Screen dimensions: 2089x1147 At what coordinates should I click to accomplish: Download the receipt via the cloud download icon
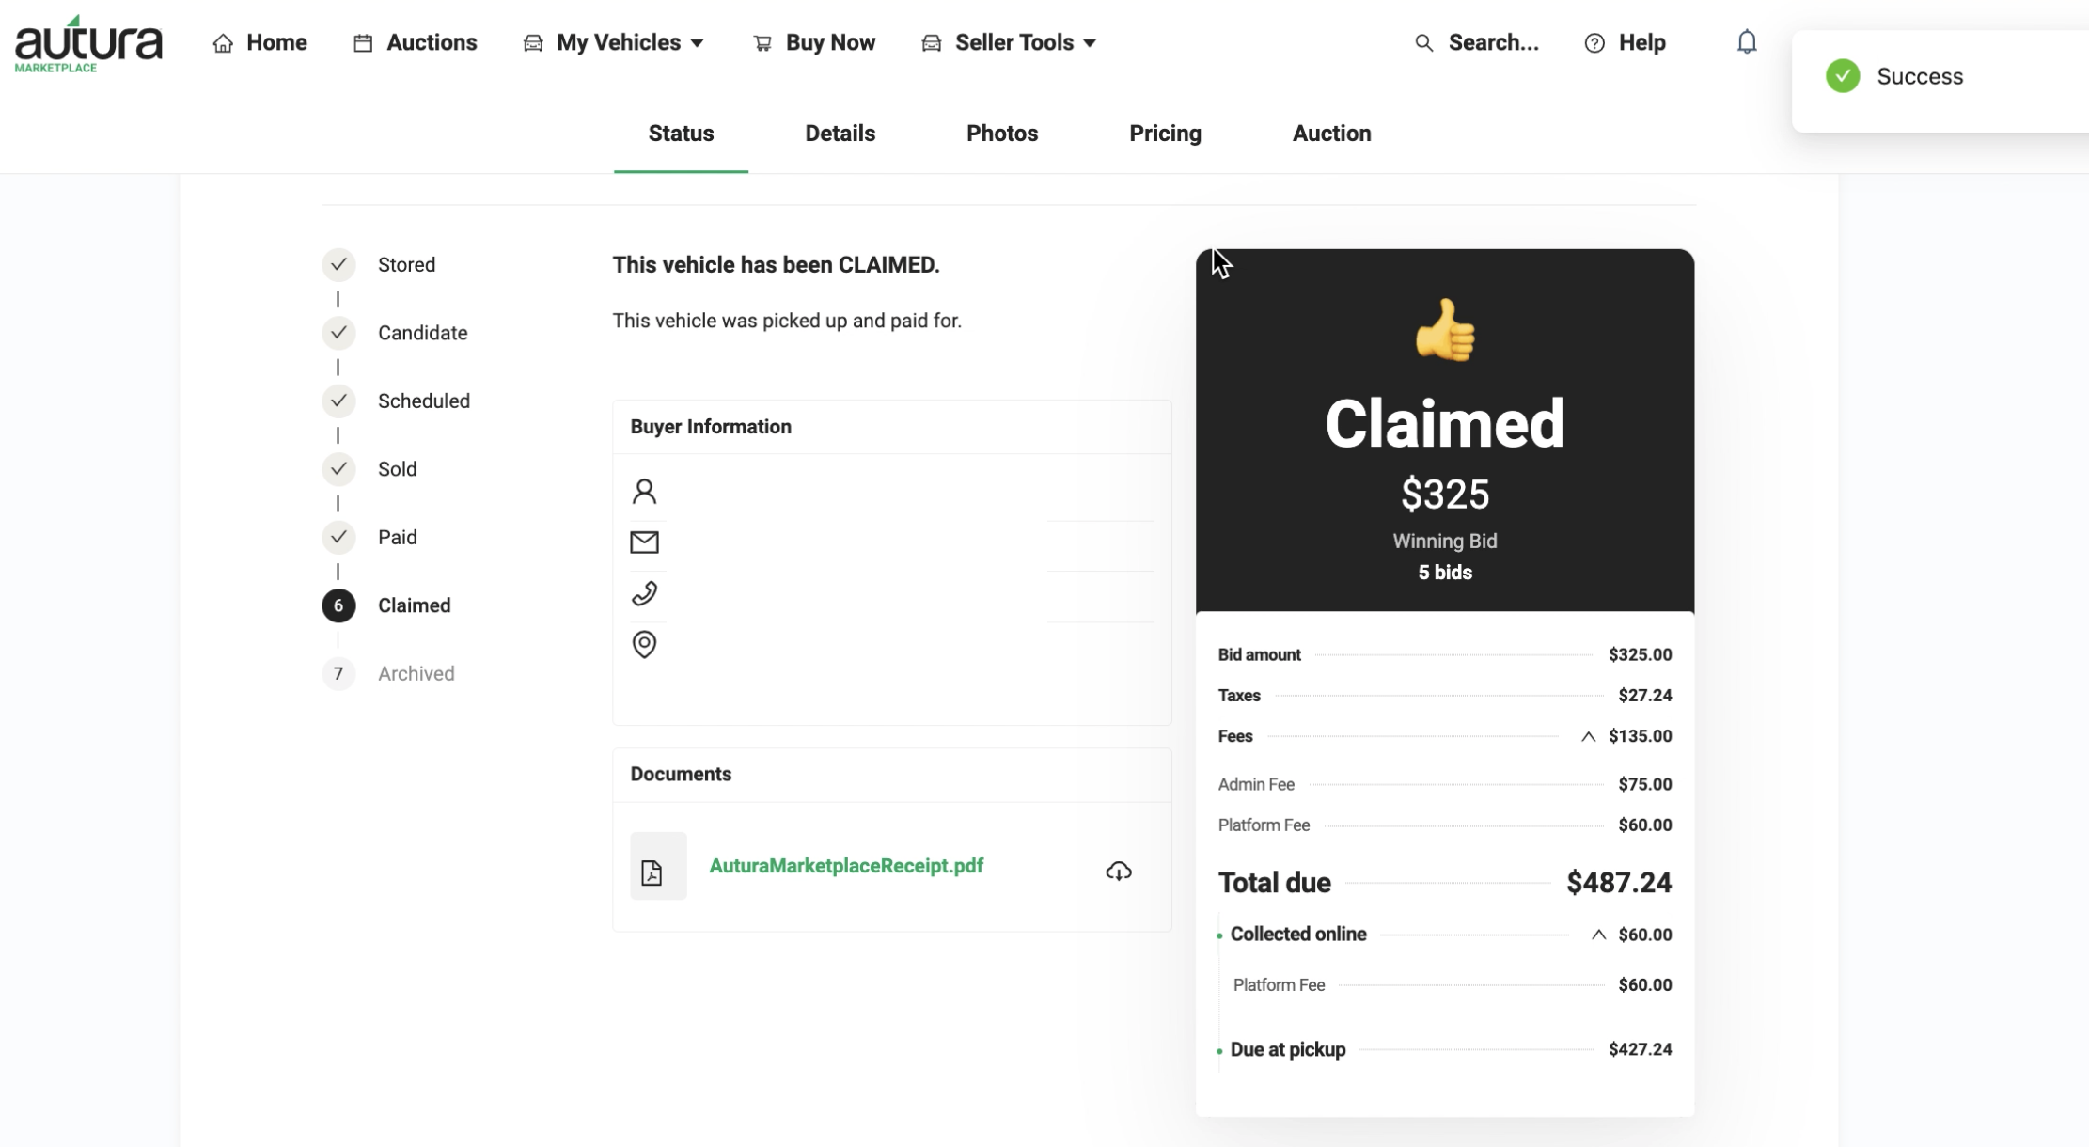[1118, 871]
